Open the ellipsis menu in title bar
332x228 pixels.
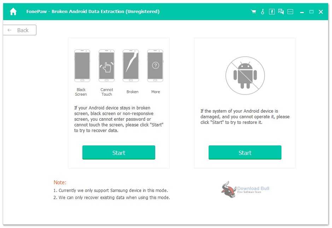pos(290,12)
